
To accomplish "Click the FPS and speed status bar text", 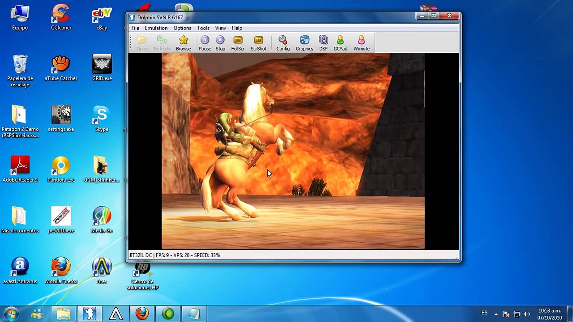I will pyautogui.click(x=175, y=255).
